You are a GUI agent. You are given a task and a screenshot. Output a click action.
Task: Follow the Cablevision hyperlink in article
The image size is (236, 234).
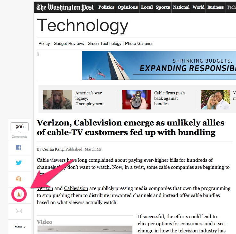(x=76, y=188)
